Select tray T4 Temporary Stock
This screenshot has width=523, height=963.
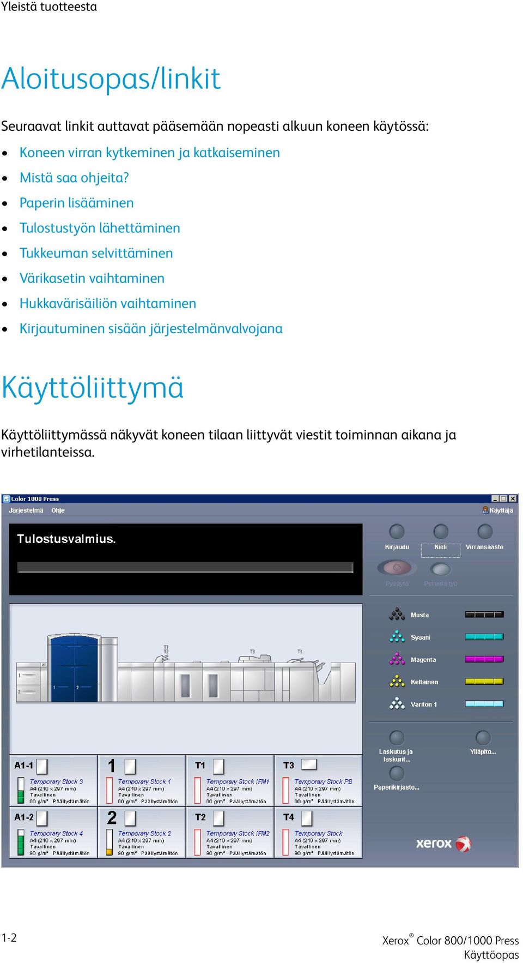tap(318, 833)
